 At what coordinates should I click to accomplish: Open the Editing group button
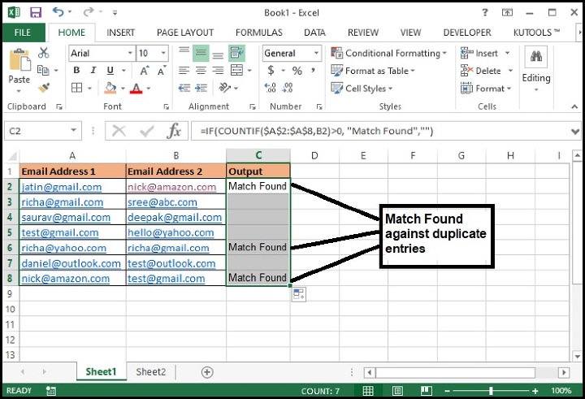coord(536,69)
